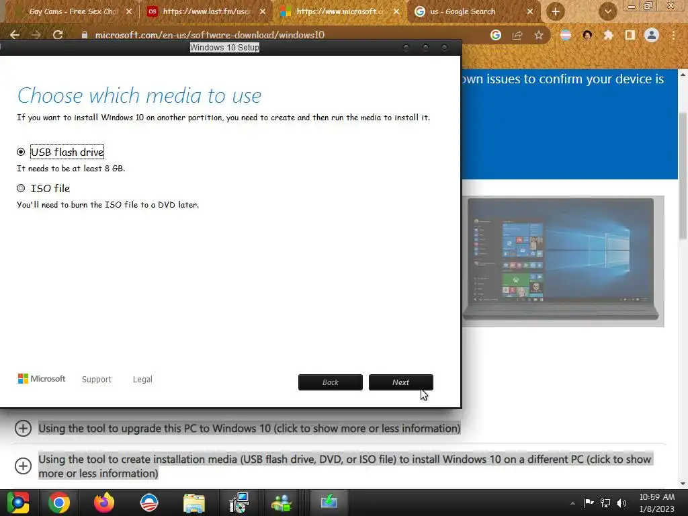
Task: Select the ISO file radio button
Action: coord(21,188)
